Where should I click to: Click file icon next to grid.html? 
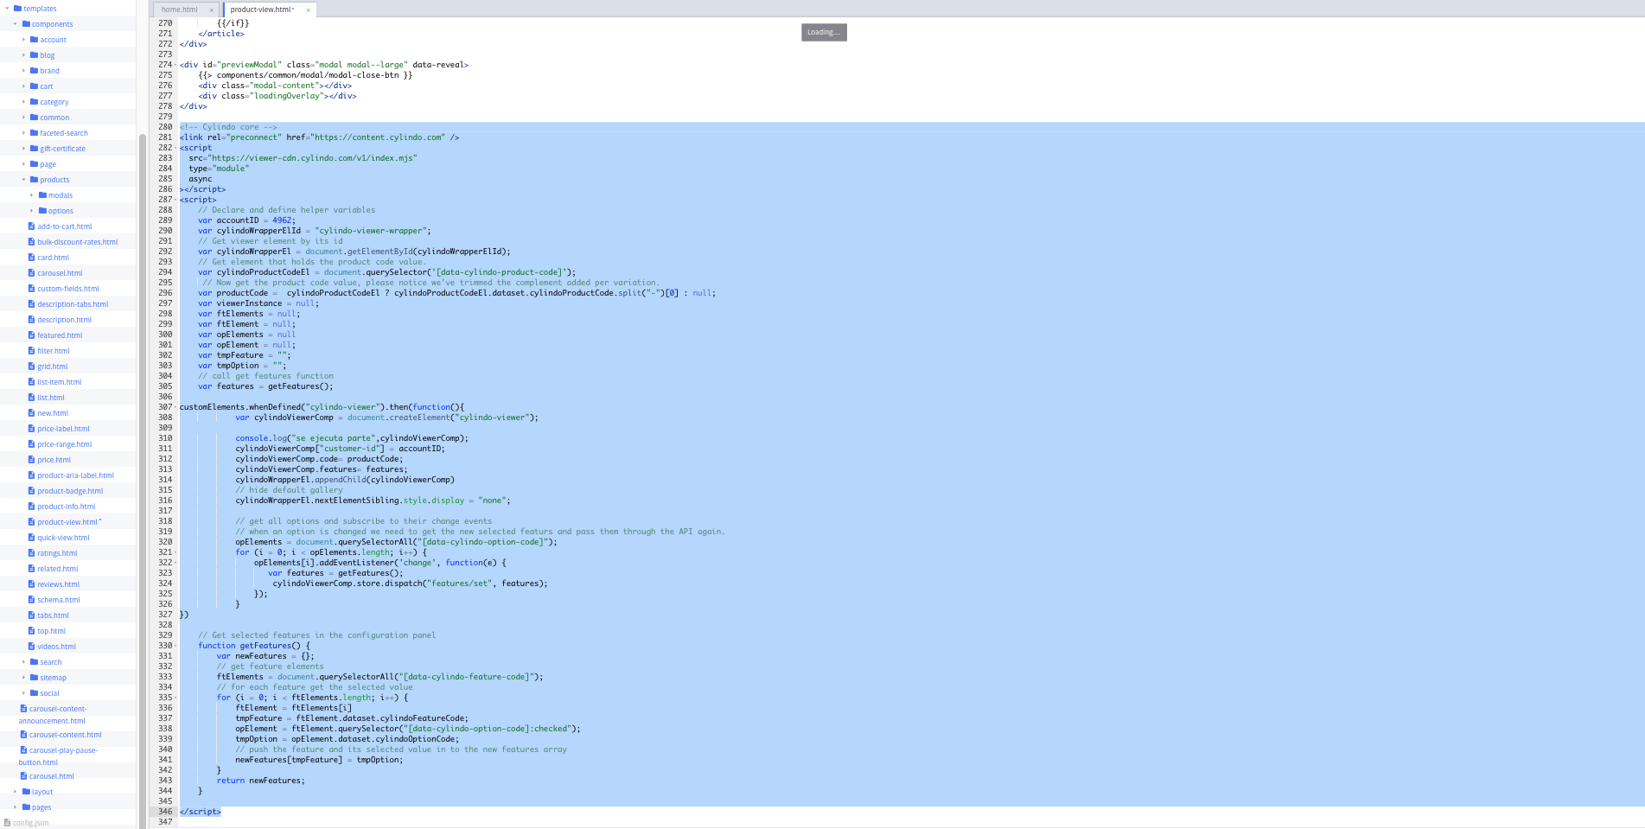(x=31, y=367)
